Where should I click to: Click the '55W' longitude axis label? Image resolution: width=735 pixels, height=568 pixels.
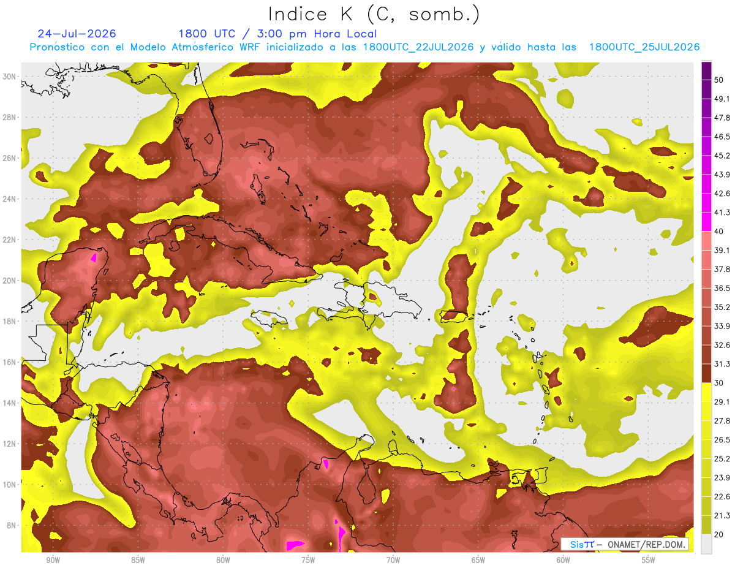point(649,561)
